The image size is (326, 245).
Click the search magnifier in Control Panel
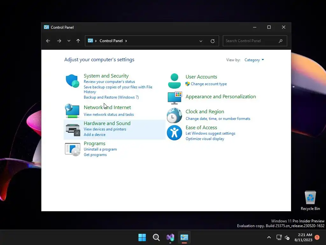click(x=280, y=41)
